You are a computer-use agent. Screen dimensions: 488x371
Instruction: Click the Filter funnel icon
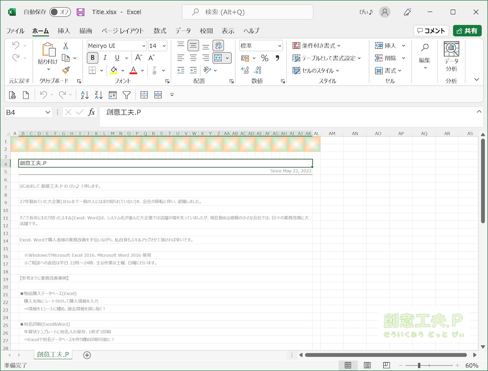click(x=127, y=95)
